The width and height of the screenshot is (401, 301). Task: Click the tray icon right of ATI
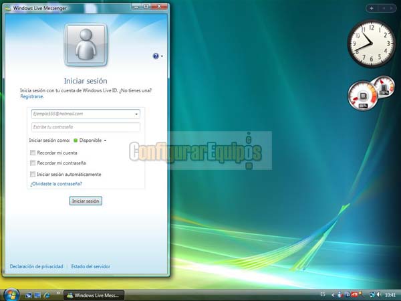pos(362,294)
